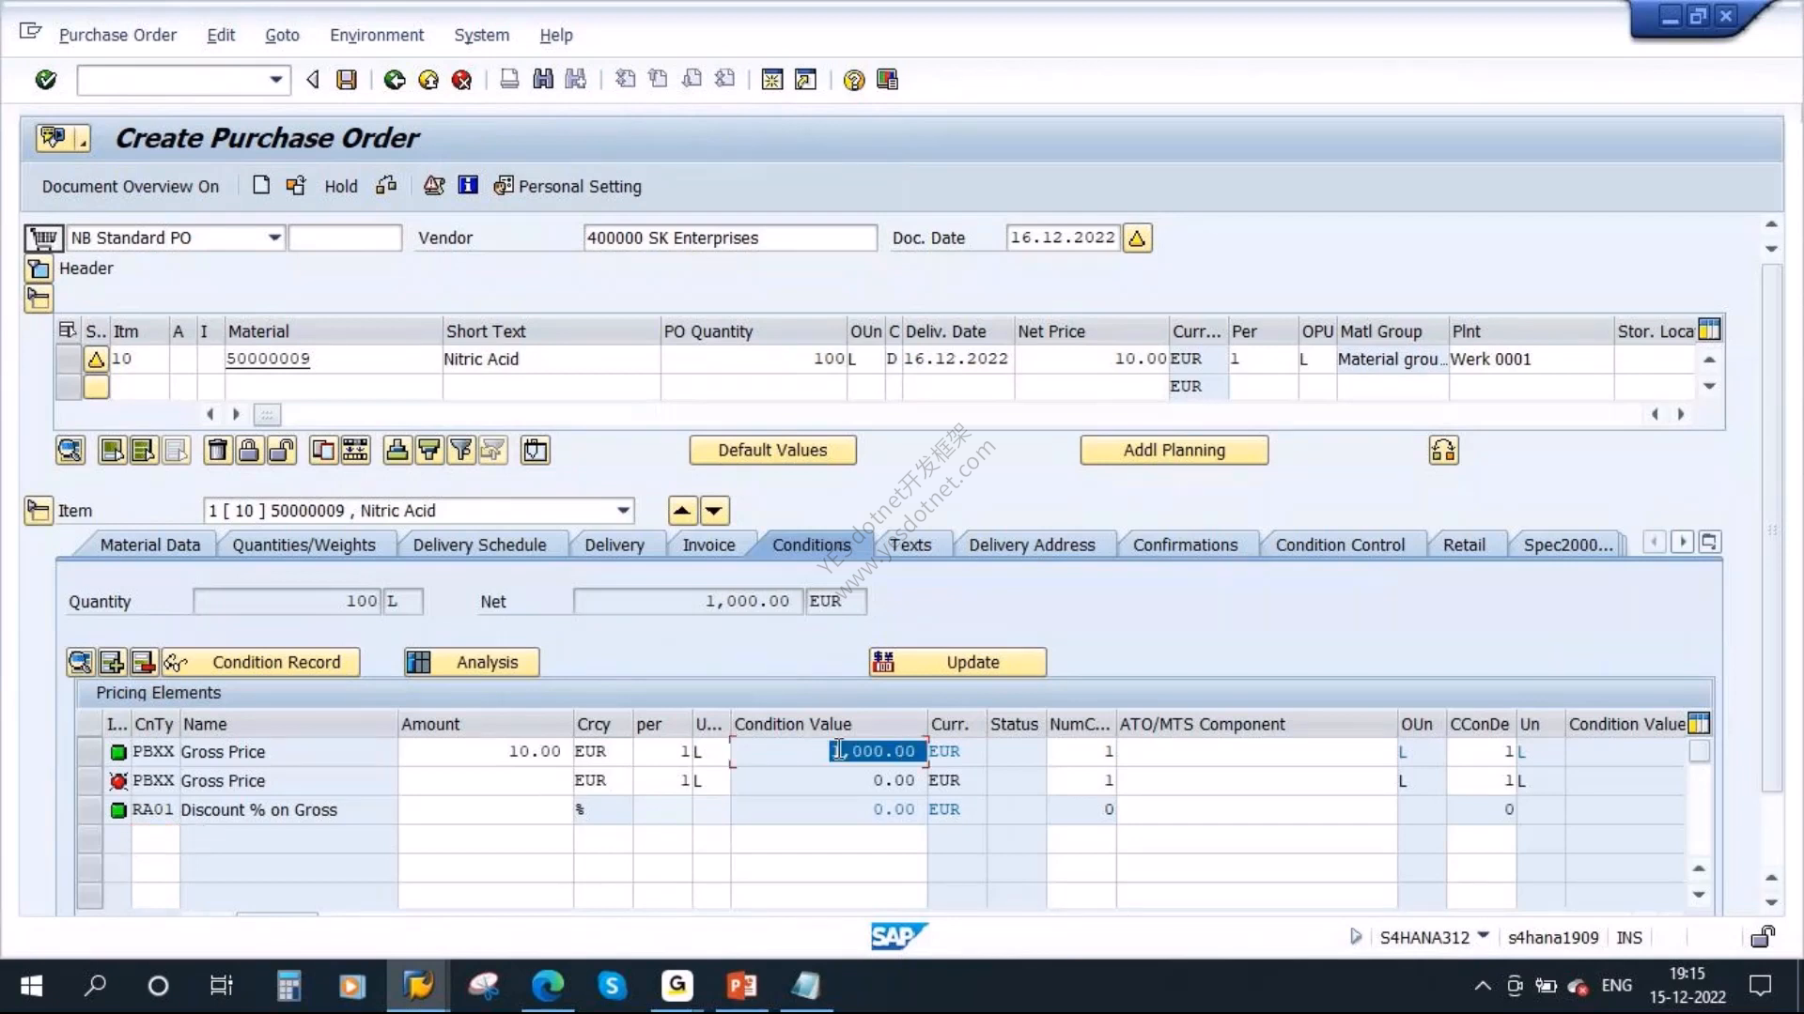Click the green Back arrow icon
This screenshot has width=1804, height=1014.
tap(395, 80)
